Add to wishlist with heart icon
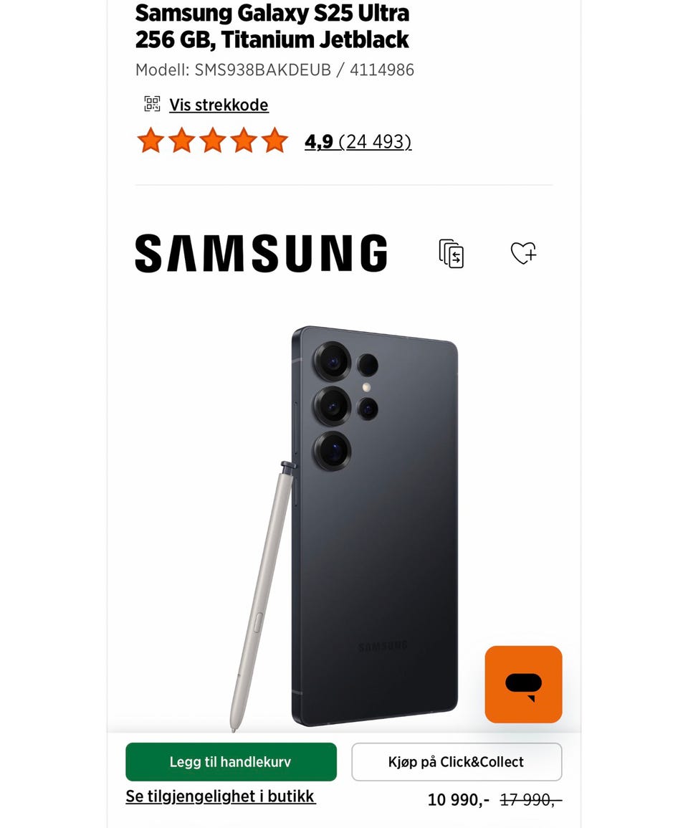The width and height of the screenshot is (688, 828). [523, 253]
